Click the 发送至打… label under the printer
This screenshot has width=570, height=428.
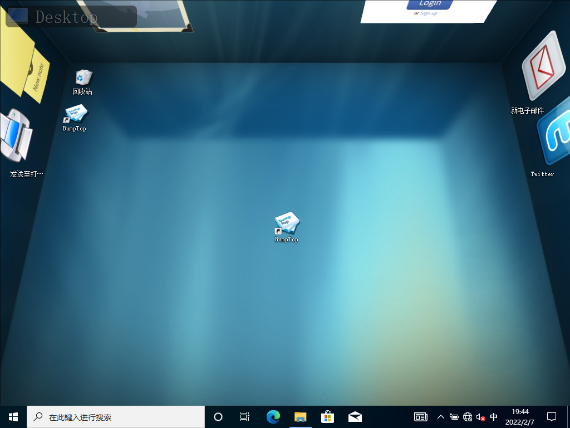[x=27, y=174]
